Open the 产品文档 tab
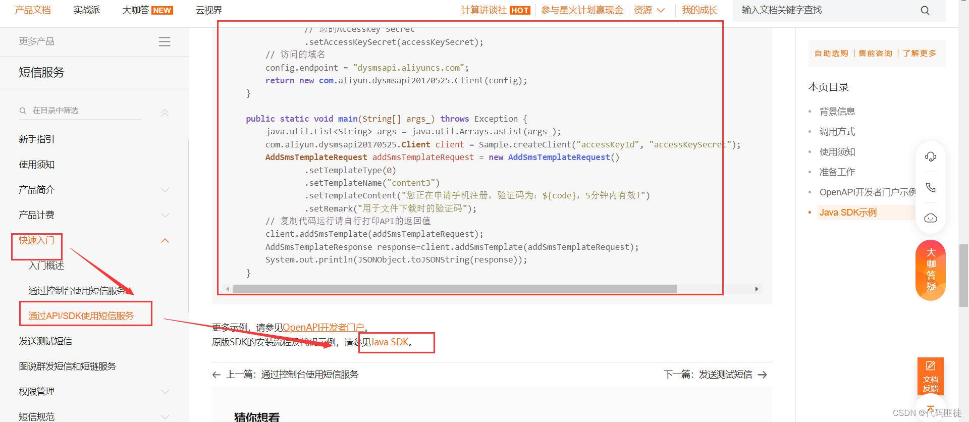 (x=33, y=10)
